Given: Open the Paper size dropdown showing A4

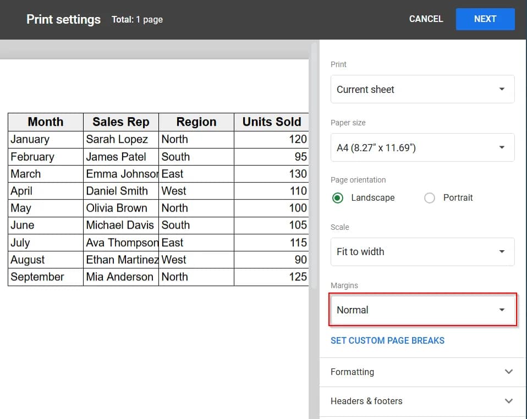Looking at the screenshot, I should (422, 147).
